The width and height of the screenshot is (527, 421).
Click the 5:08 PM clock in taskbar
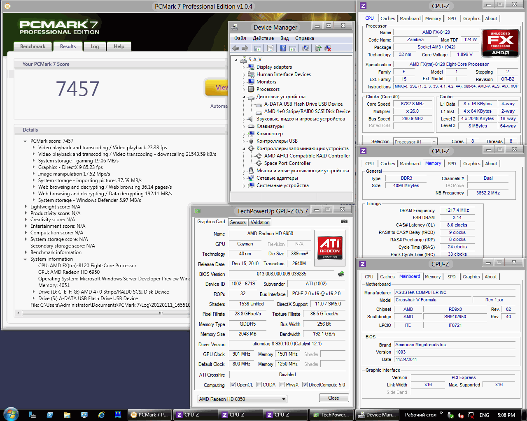click(x=506, y=415)
